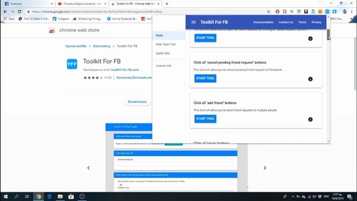The image size is (357, 201).
Task: Click the address bar URL
Action: (97, 12)
